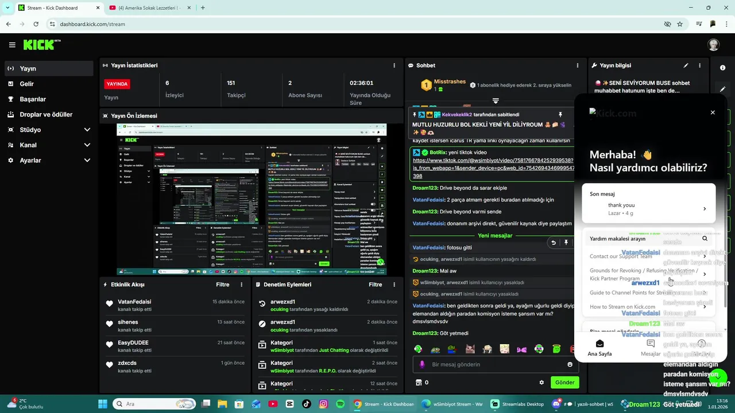Open Spotify from the taskbar
This screenshot has width=735, height=413.
tap(340, 404)
